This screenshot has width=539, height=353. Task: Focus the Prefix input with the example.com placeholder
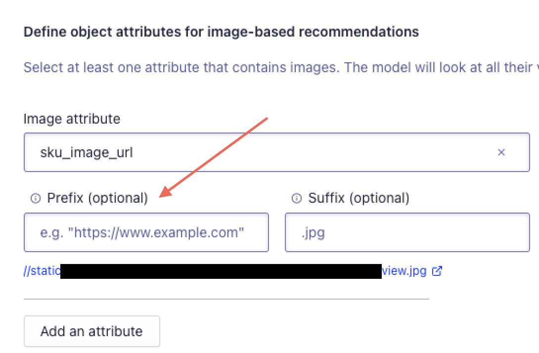pyautogui.click(x=146, y=232)
